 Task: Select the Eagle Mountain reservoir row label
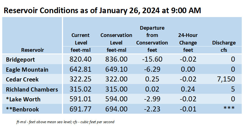click(27, 69)
